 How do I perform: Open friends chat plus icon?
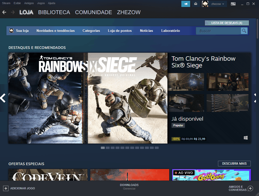coord(250,189)
